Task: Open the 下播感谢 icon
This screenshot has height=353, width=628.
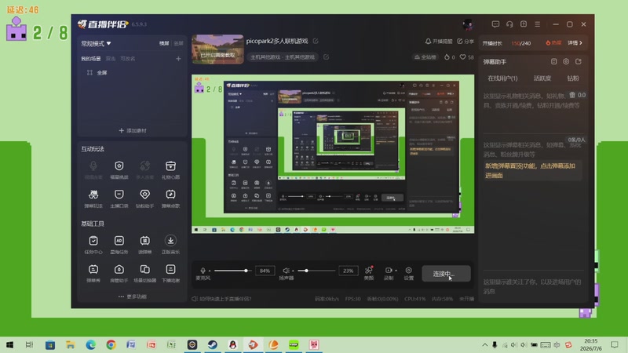Action: 170,269
